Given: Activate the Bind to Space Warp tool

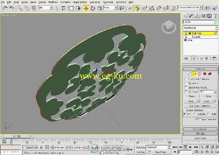Looking at the screenshot, I should 34,8.
